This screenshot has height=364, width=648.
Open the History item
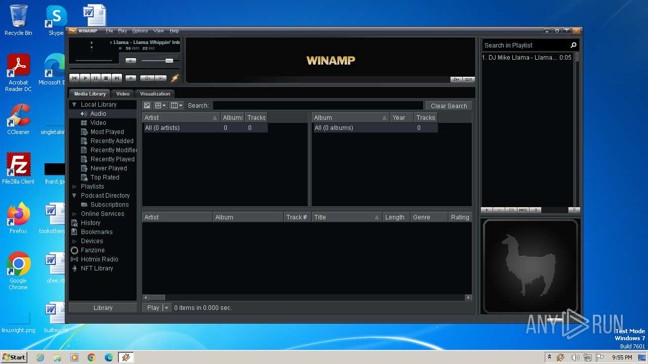point(91,223)
